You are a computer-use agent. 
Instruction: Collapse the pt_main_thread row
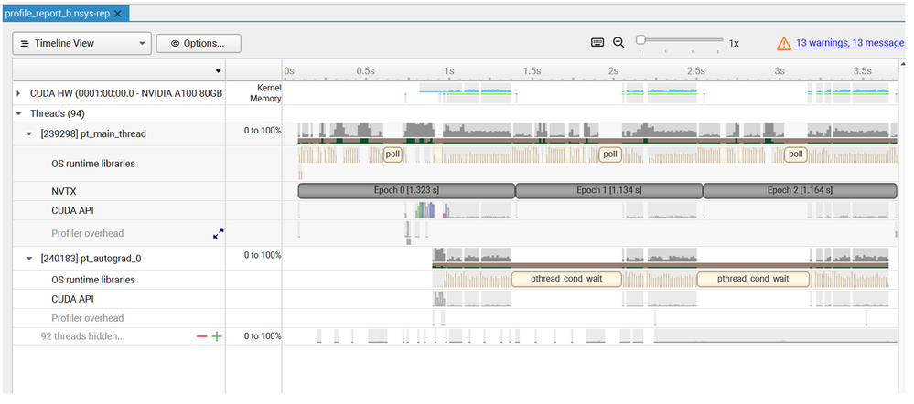[x=29, y=133]
